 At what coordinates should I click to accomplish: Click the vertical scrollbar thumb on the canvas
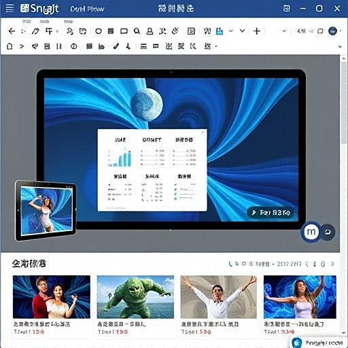pos(344,103)
